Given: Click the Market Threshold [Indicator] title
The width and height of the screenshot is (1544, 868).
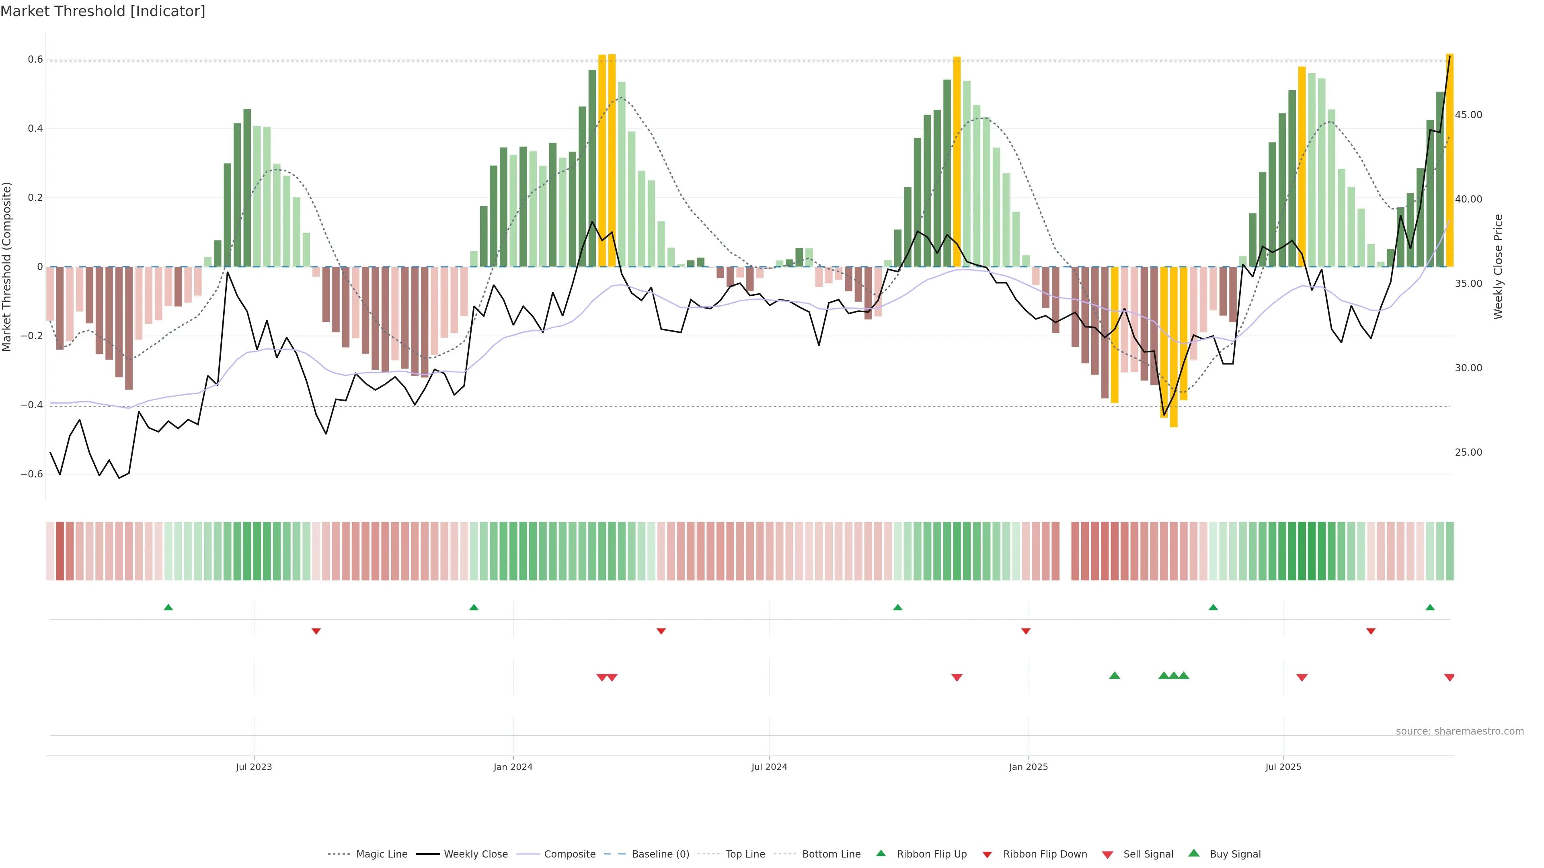Looking at the screenshot, I should 103,11.
